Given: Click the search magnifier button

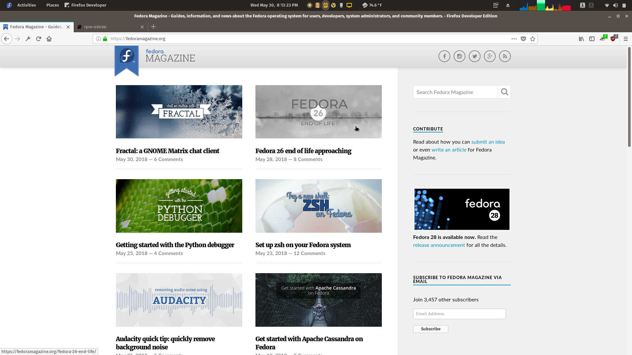Looking at the screenshot, I should pos(504,92).
